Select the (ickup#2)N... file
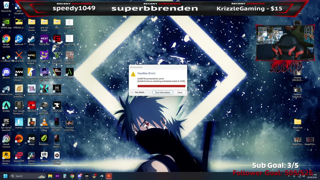The height and width of the screenshot is (180, 320). 69,24
